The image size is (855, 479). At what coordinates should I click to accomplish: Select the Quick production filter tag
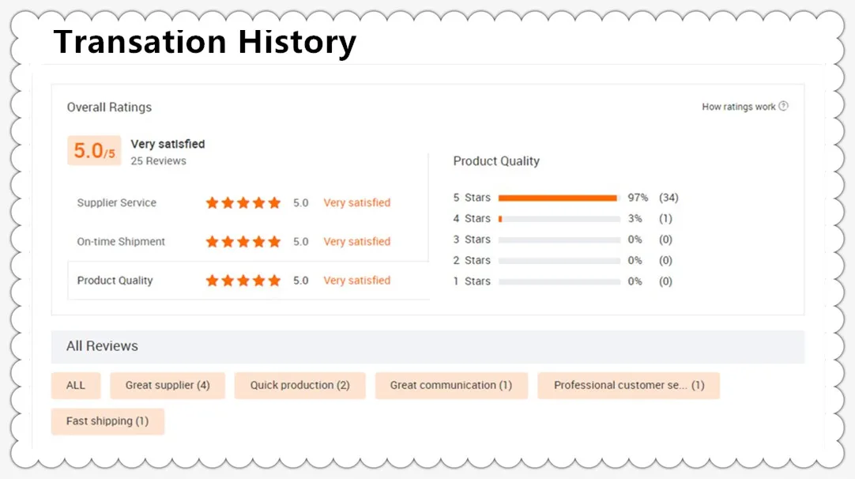(299, 386)
